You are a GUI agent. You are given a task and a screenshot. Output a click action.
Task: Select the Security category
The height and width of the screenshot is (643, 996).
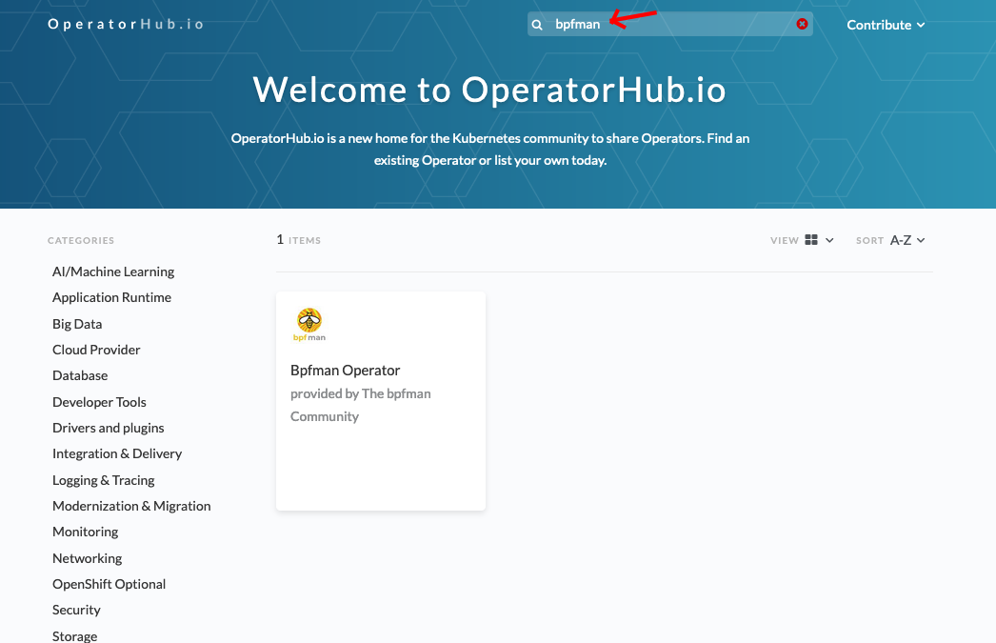76,609
